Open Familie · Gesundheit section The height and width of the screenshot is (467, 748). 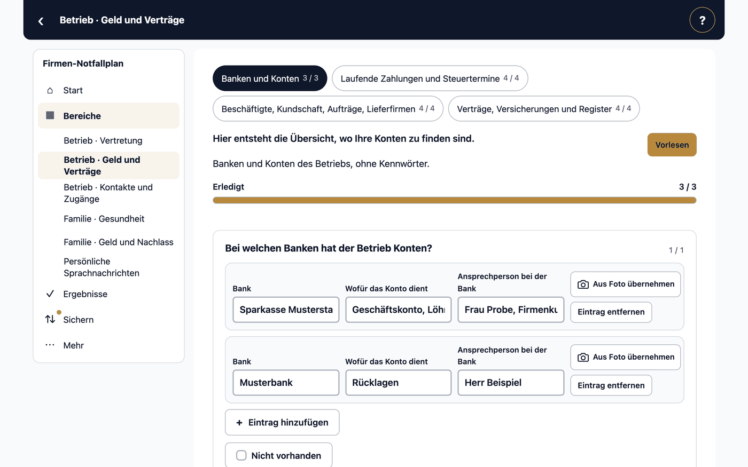108,219
